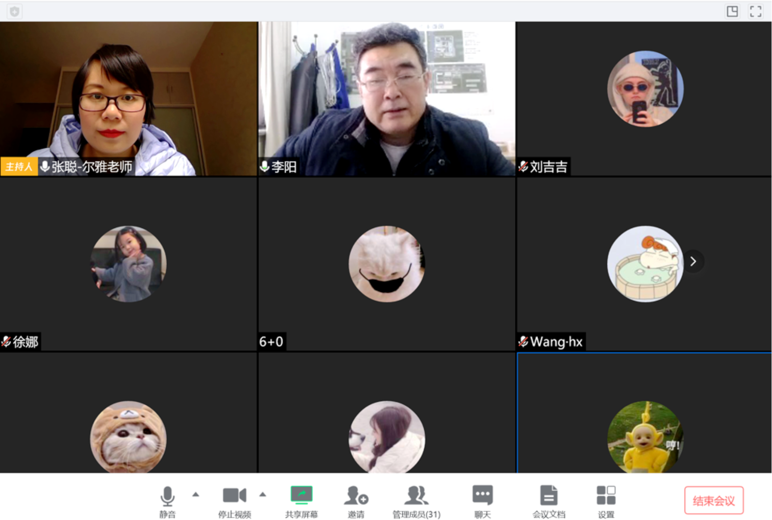This screenshot has width=772, height=520.
Task: Start screen sharing with 共享屏幕
Action: (x=301, y=501)
